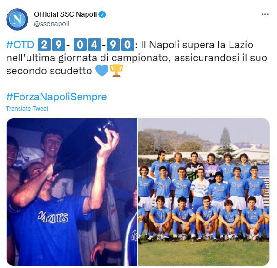
Task: Click the keycap 2 emoji
Action: 44,45
